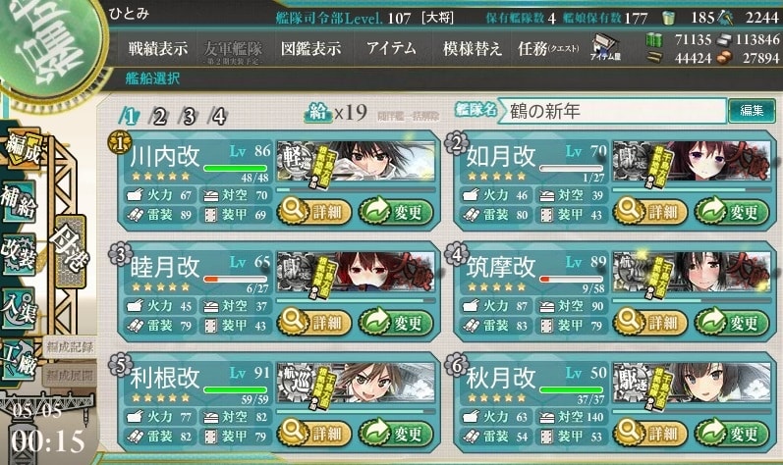
Task: Open the 入渠 docking sidebar icon
Action: pyautogui.click(x=19, y=307)
